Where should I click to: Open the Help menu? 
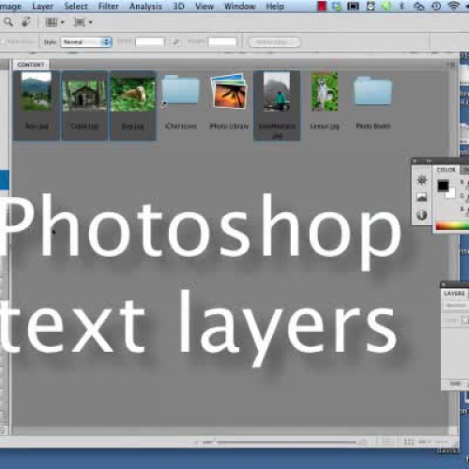(275, 7)
